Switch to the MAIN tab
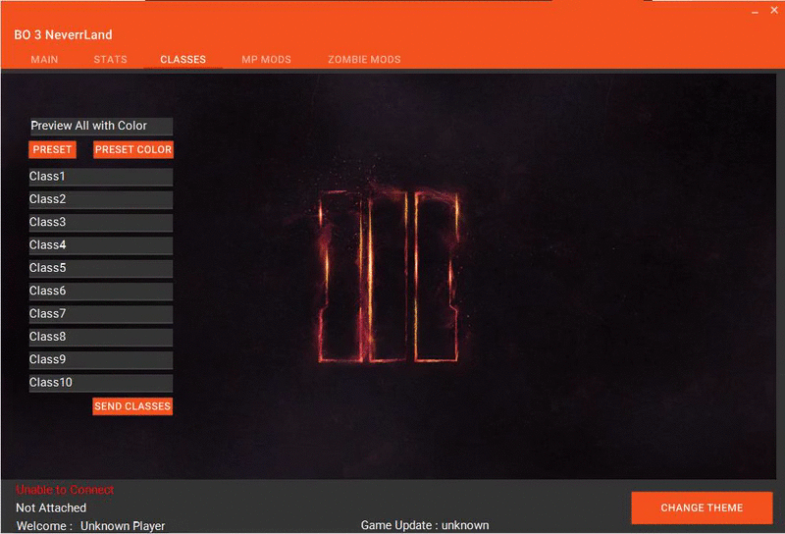This screenshot has width=785, height=534. tap(44, 59)
